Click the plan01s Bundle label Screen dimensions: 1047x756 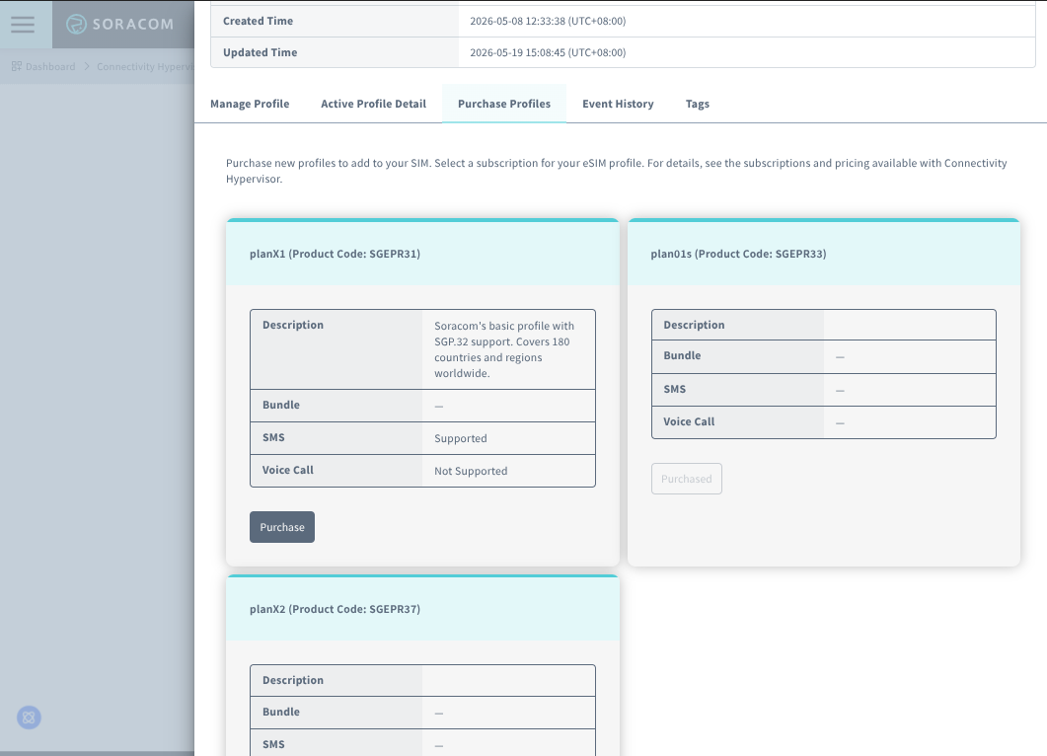click(x=682, y=355)
